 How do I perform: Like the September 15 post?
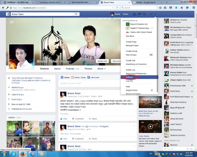(x=64, y=119)
